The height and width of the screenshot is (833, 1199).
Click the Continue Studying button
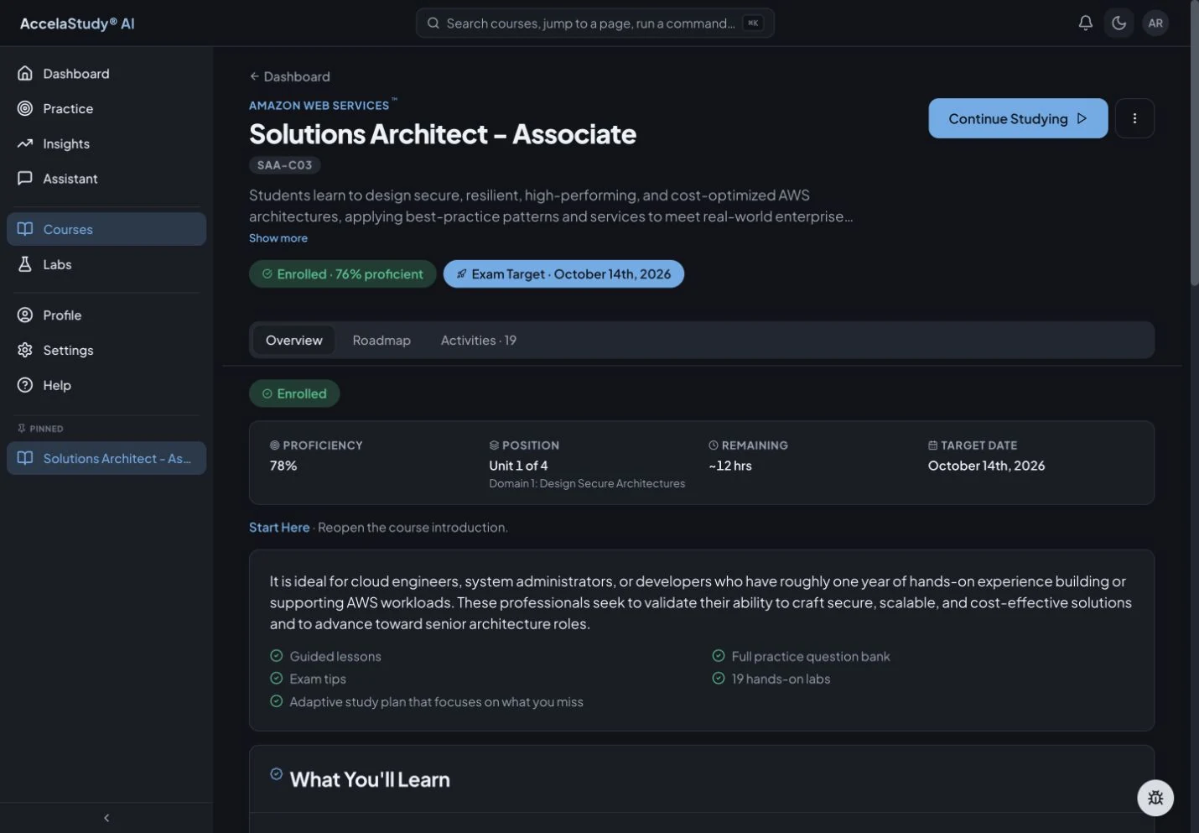click(x=1018, y=118)
